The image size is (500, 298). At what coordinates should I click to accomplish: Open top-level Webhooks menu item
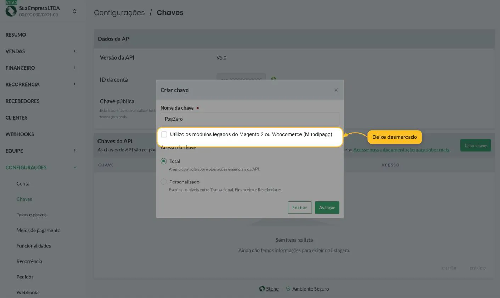19,134
